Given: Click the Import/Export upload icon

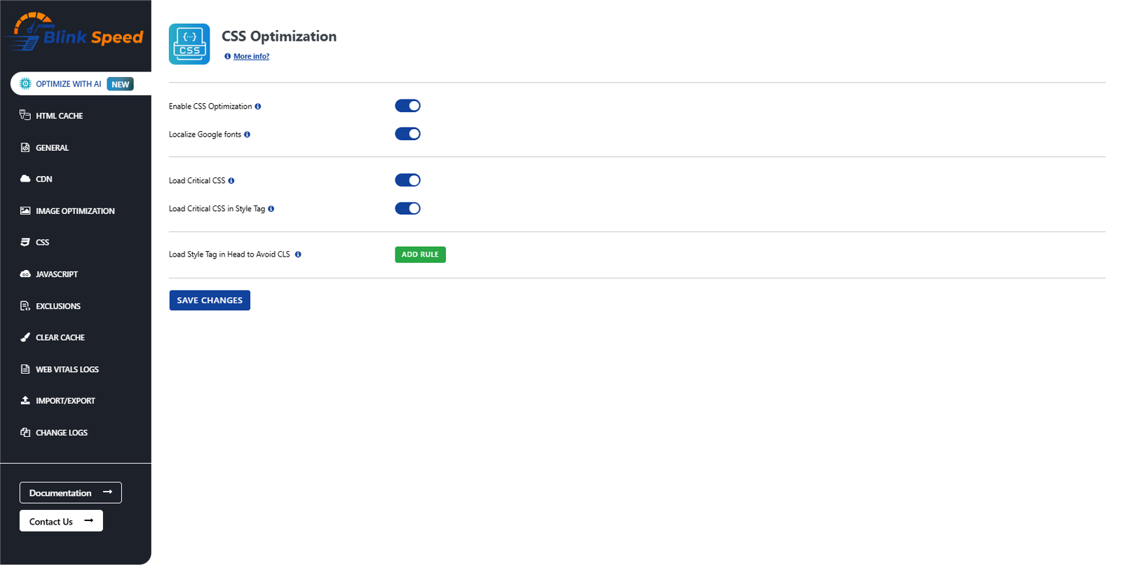Looking at the screenshot, I should click(25, 400).
